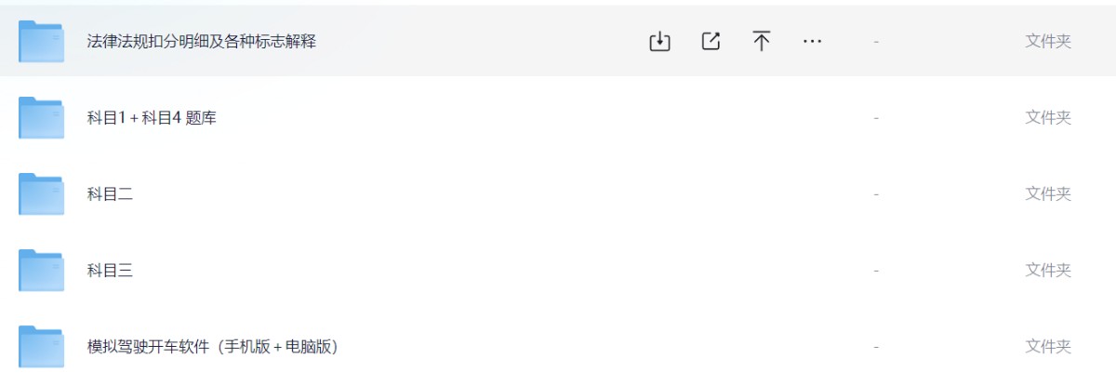Click the folder icon beside 科目1+科目4 题库
The height and width of the screenshot is (385, 1116).
coord(41,118)
